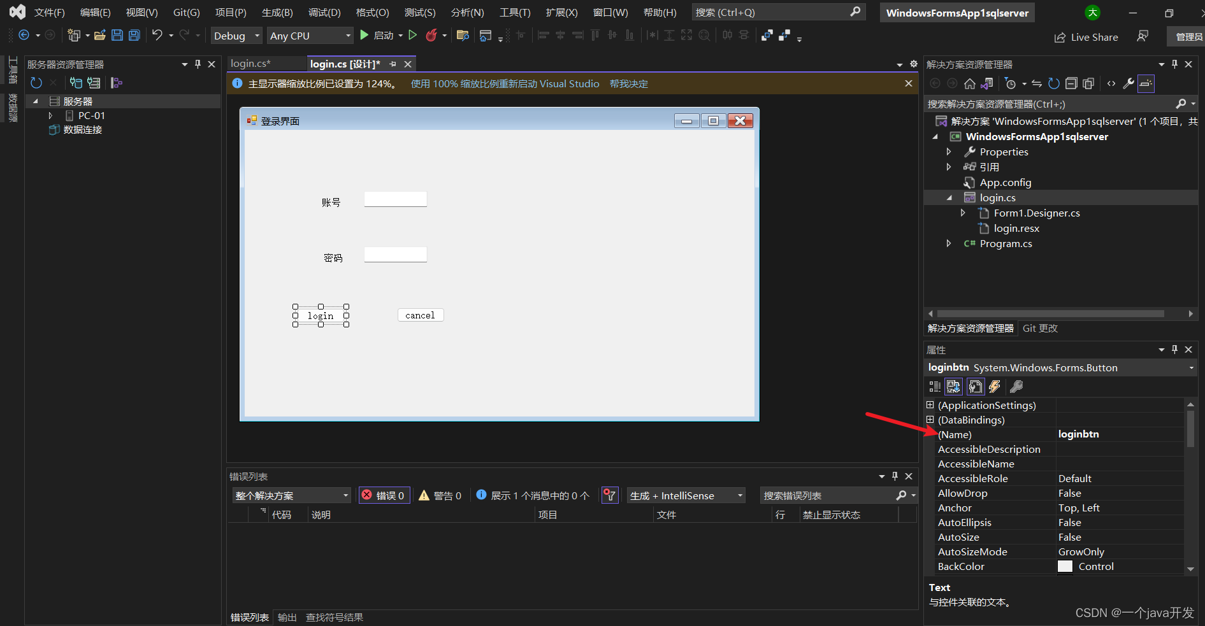The image size is (1205, 626).
Task: Expand the Properties node under WindowsFormsApp1sqlserver
Action: [949, 152]
